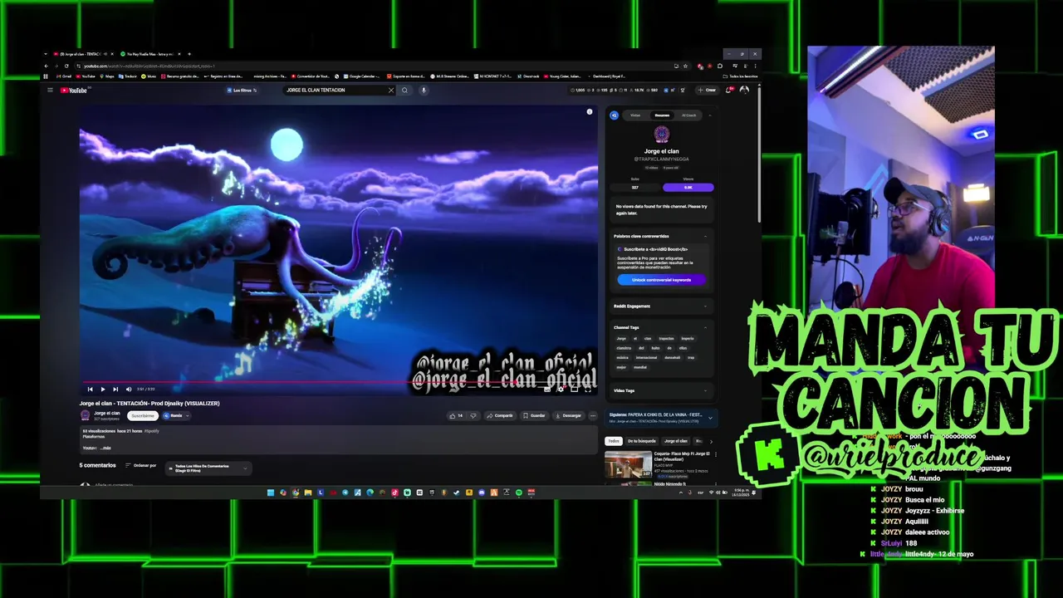Viewport: 1063px width, 598px height.
Task: Play the video
Action: pyautogui.click(x=102, y=389)
